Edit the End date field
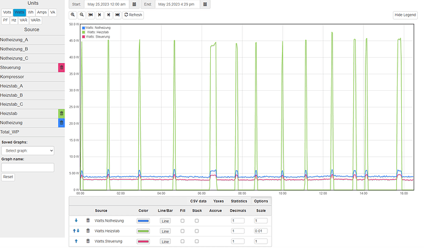The width and height of the screenshot is (424, 248). coord(178,4)
